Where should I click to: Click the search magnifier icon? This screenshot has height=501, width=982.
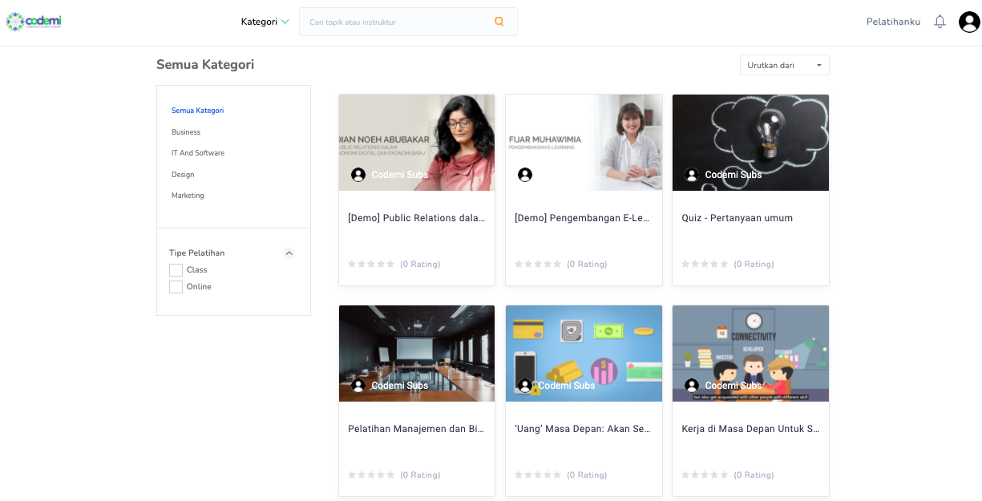pyautogui.click(x=499, y=22)
